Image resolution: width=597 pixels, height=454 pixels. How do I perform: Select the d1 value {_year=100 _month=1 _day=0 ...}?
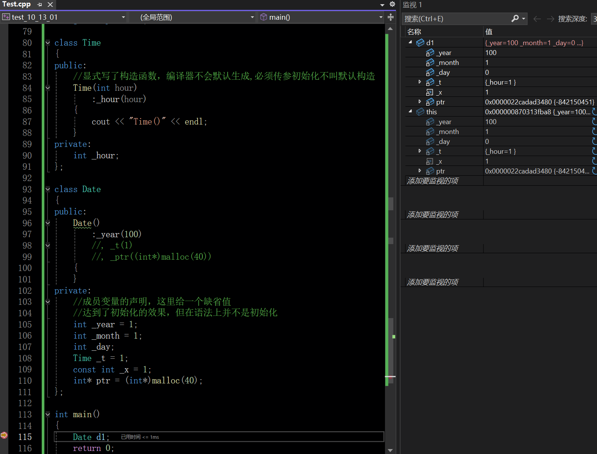tap(534, 43)
